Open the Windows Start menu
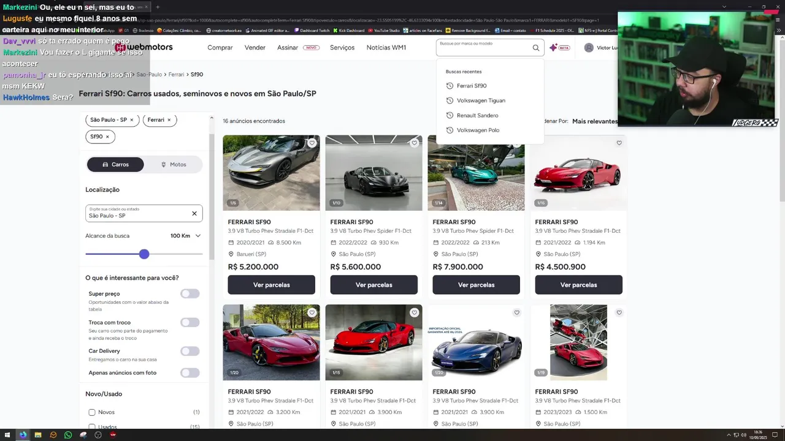 (7, 435)
